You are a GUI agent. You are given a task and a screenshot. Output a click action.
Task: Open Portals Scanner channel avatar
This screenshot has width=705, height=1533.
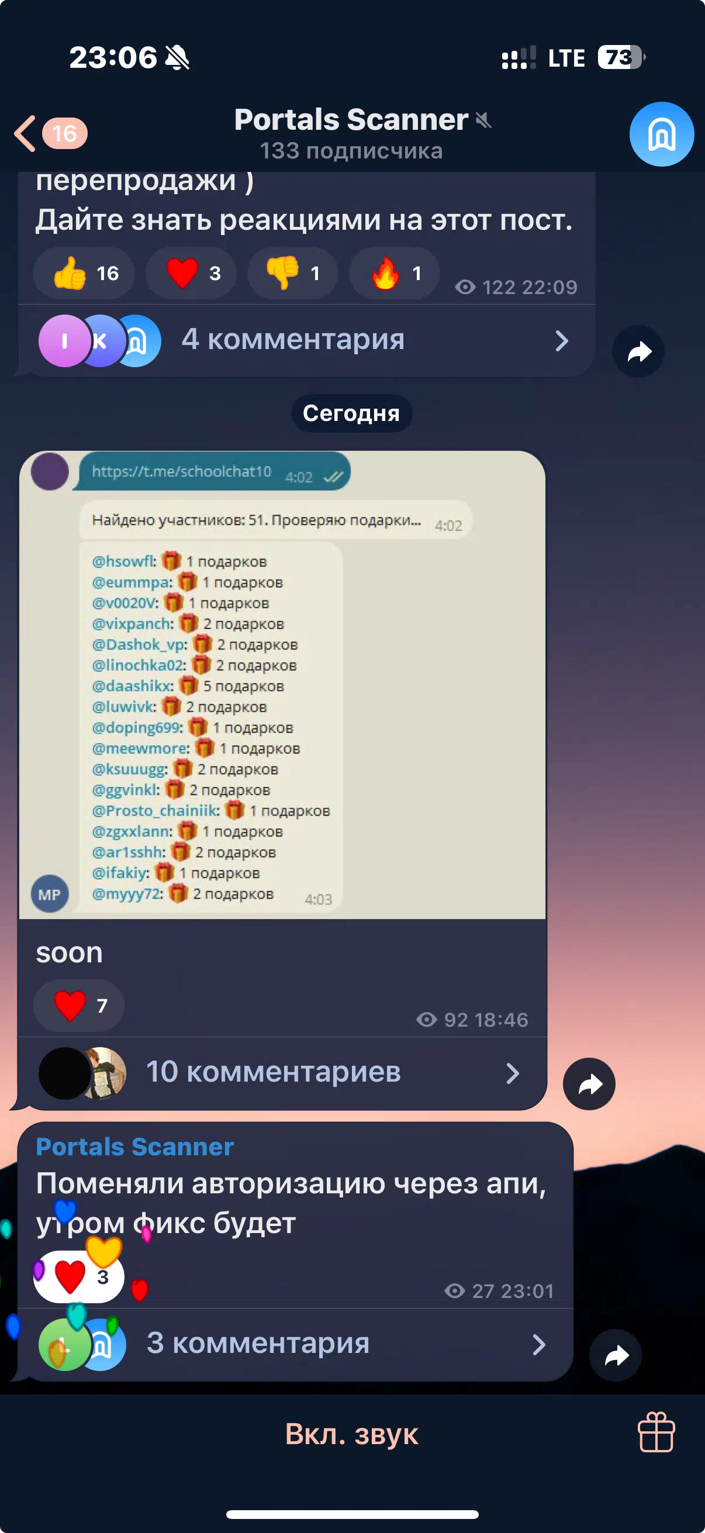click(x=662, y=134)
